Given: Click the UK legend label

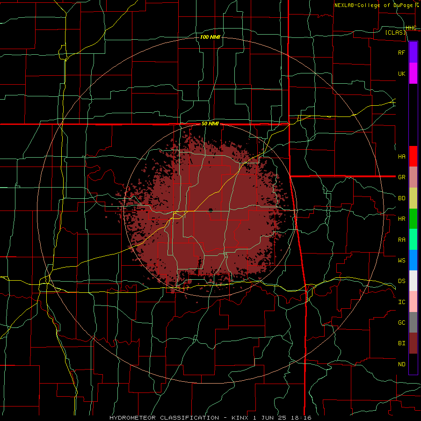Looking at the screenshot, I should pos(402,73).
